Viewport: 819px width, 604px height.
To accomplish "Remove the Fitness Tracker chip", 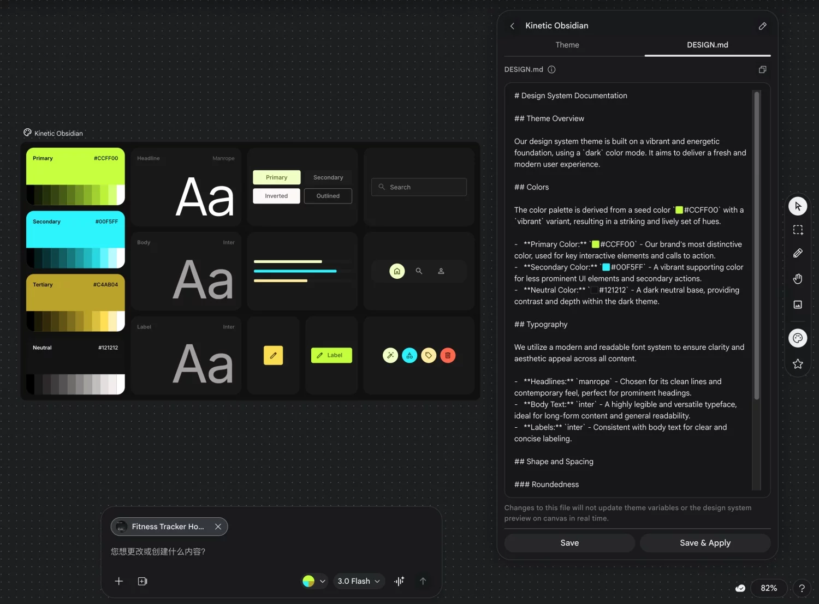I will pos(218,527).
